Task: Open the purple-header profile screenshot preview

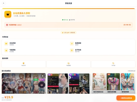Action: click(79, 84)
